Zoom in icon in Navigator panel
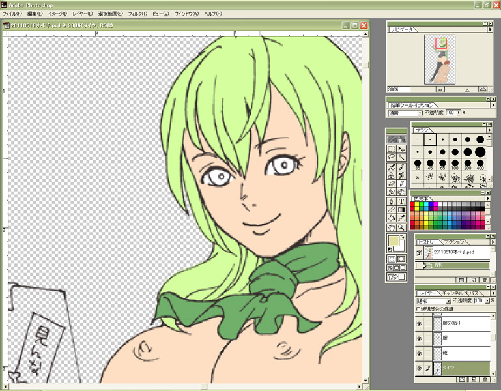The image size is (501, 391). [483, 89]
